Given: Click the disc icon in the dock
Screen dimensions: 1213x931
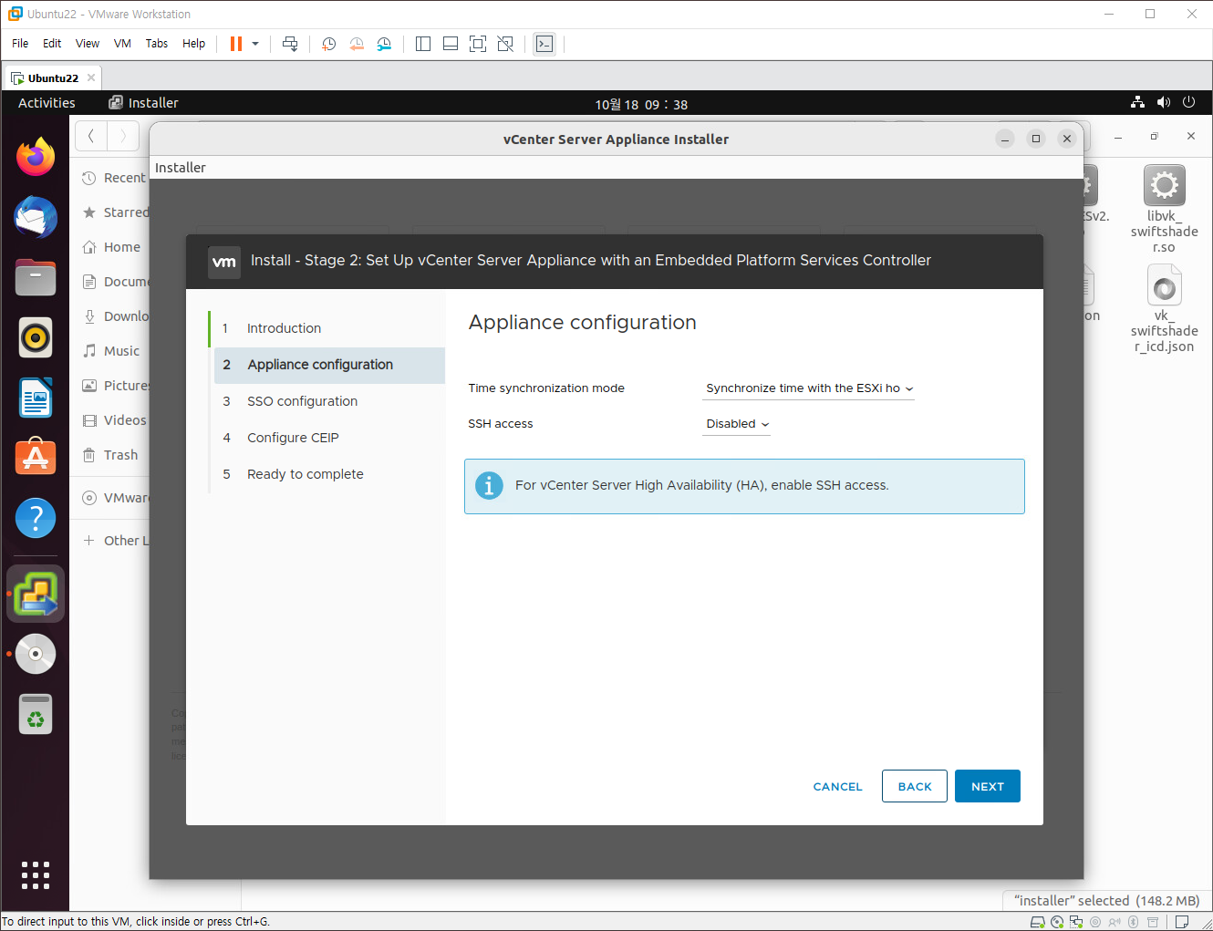Looking at the screenshot, I should (x=36, y=654).
